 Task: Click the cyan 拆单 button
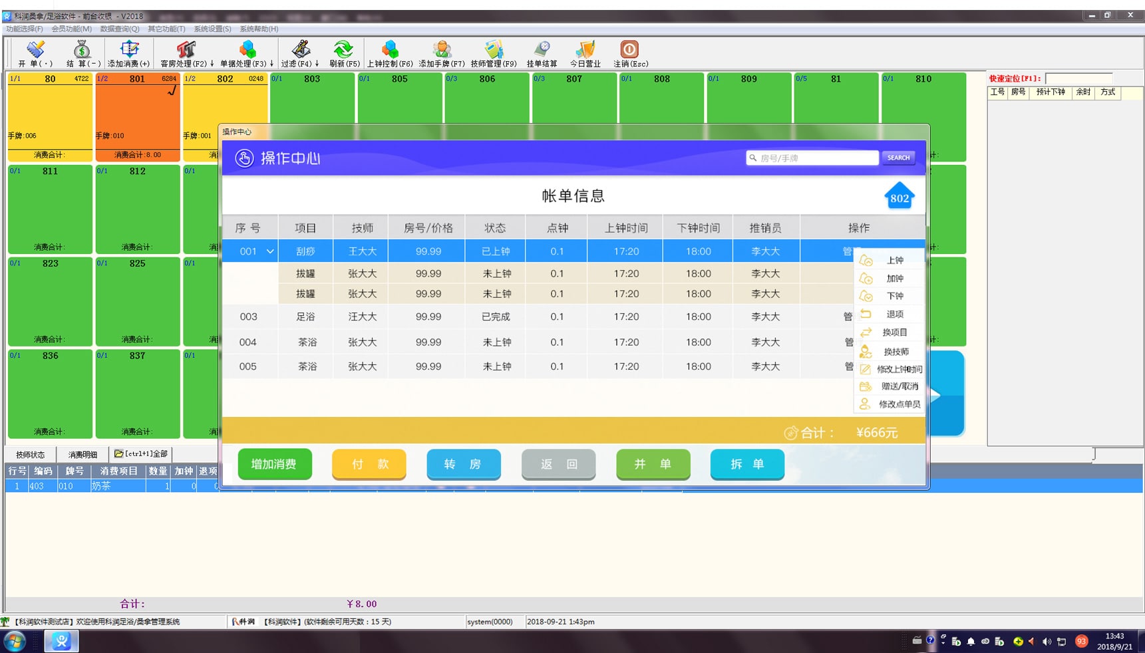tap(747, 464)
